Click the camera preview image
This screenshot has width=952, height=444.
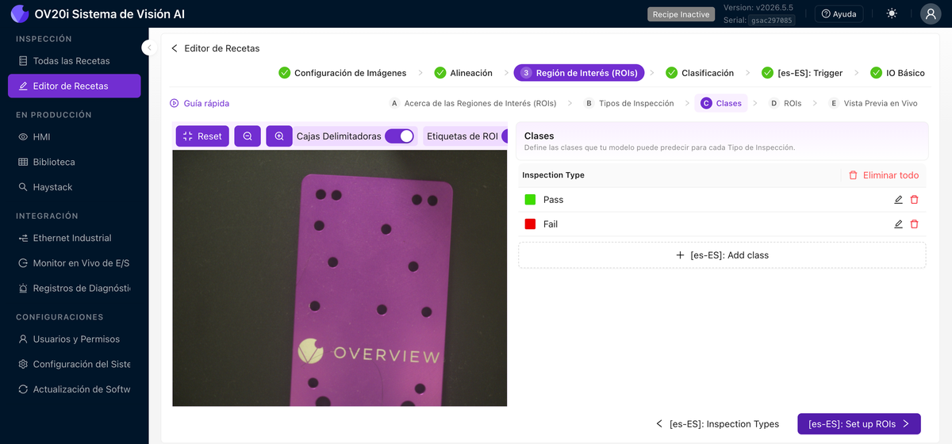[340, 278]
